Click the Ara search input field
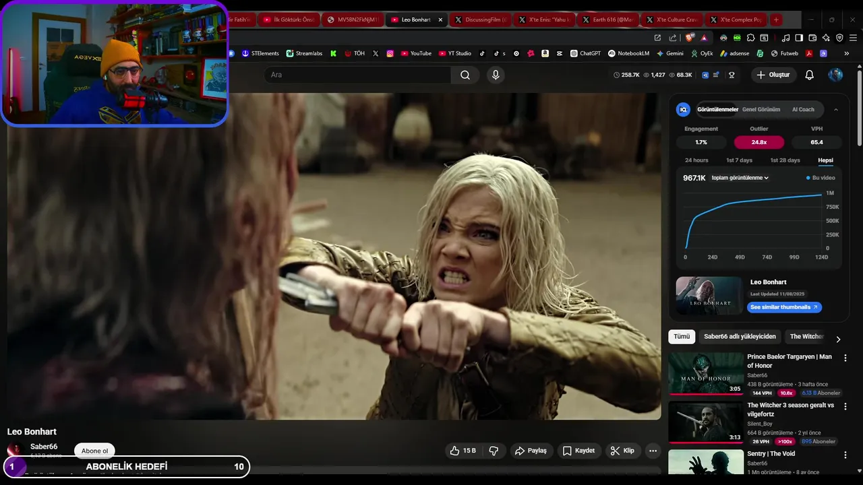The image size is (863, 485). [x=357, y=75]
